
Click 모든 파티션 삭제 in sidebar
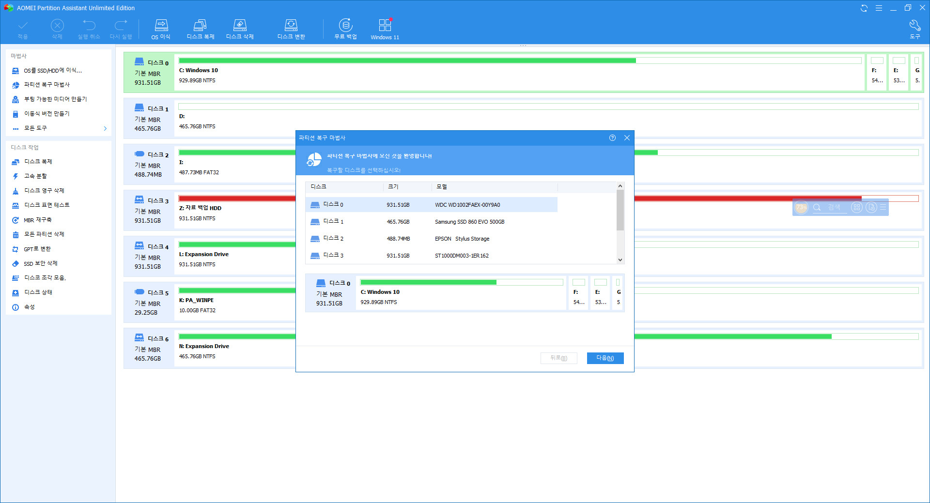point(44,234)
